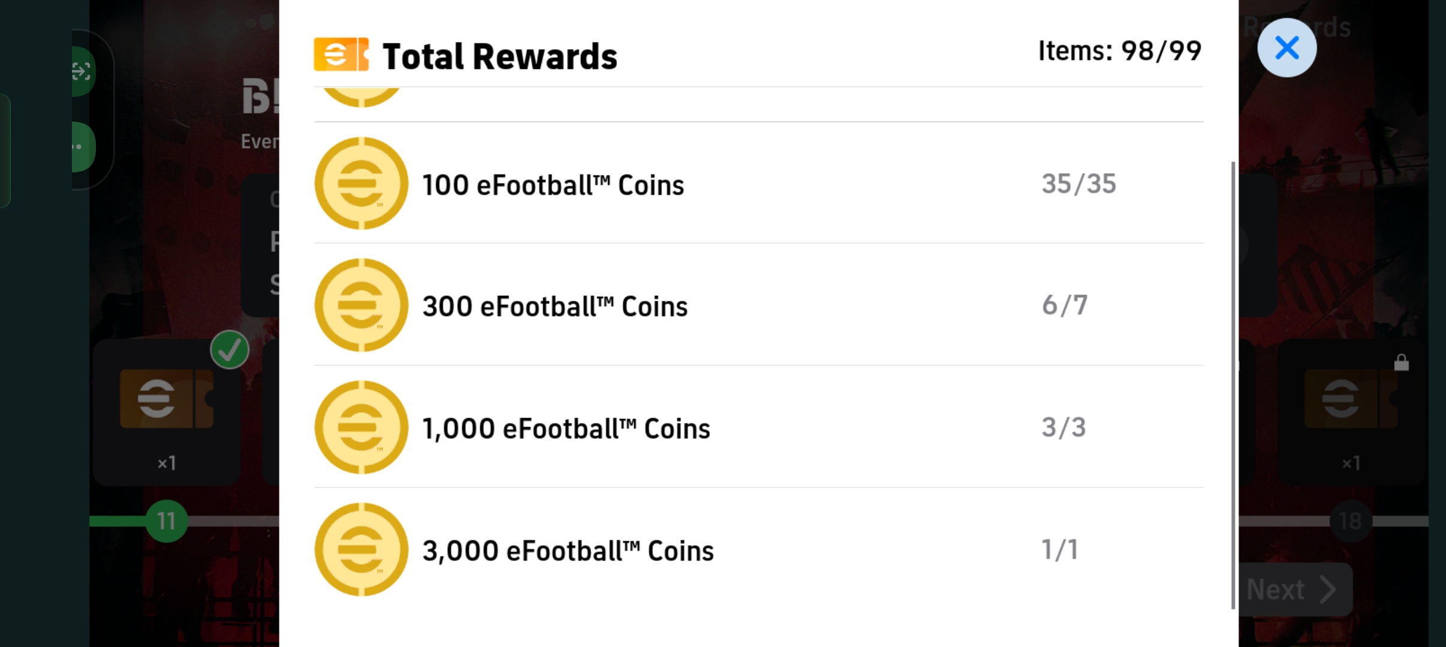Image resolution: width=1446 pixels, height=647 pixels.
Task: Go to the Next rewards page
Action: [1292, 589]
